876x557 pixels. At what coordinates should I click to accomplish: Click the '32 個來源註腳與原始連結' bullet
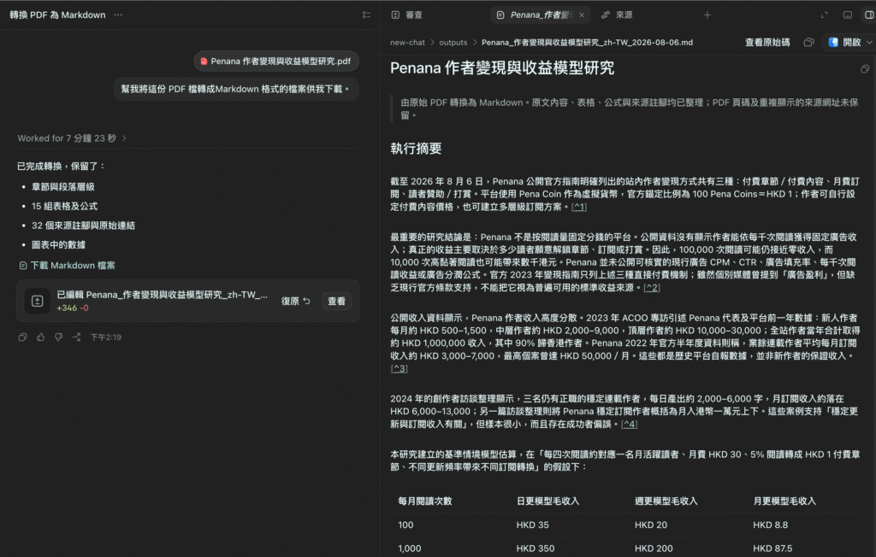coord(83,226)
